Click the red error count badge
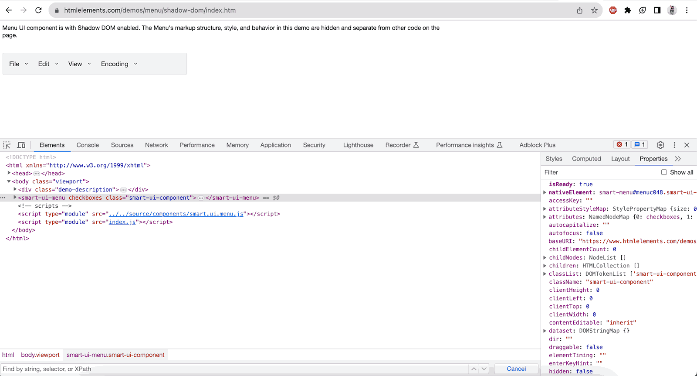Viewport: 697px width, 376px height. (622, 145)
